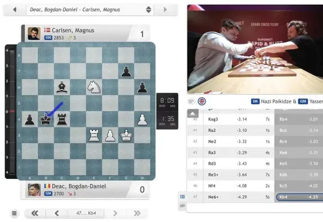Select move 41 Ra2 in notation
323x222 pixels.
[x=212, y=130]
